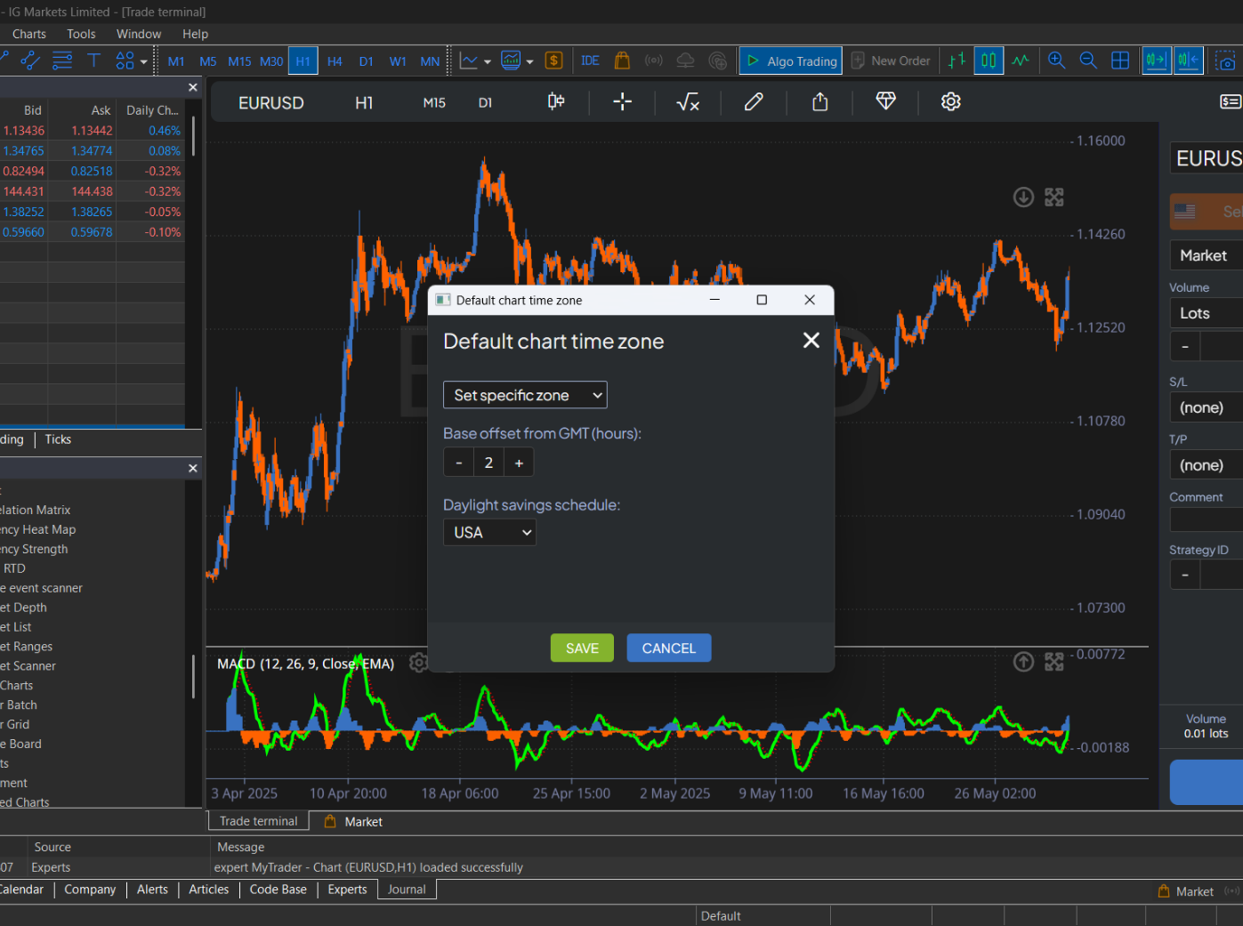Viewport: 1243px width, 926px height.
Task: Select the H4 timeframe
Action: click(x=335, y=61)
